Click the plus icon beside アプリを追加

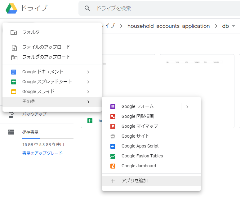(113, 181)
